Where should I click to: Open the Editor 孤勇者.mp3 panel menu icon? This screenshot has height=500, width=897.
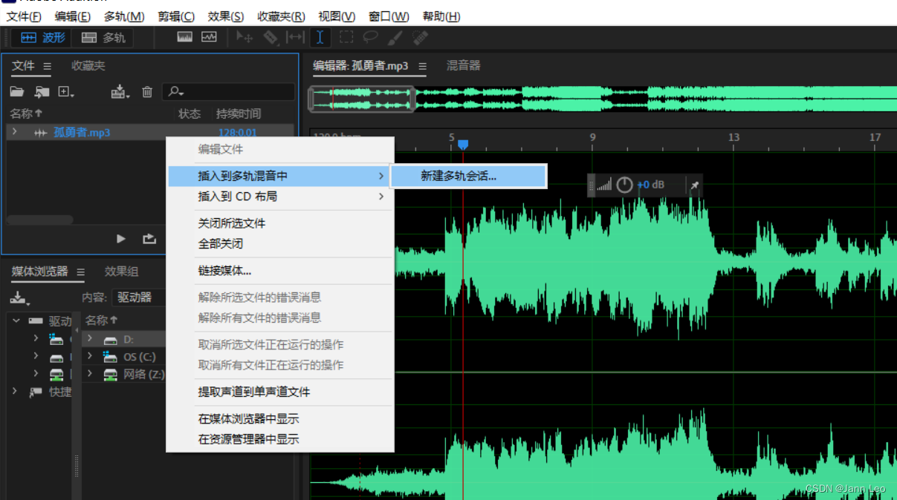point(422,66)
